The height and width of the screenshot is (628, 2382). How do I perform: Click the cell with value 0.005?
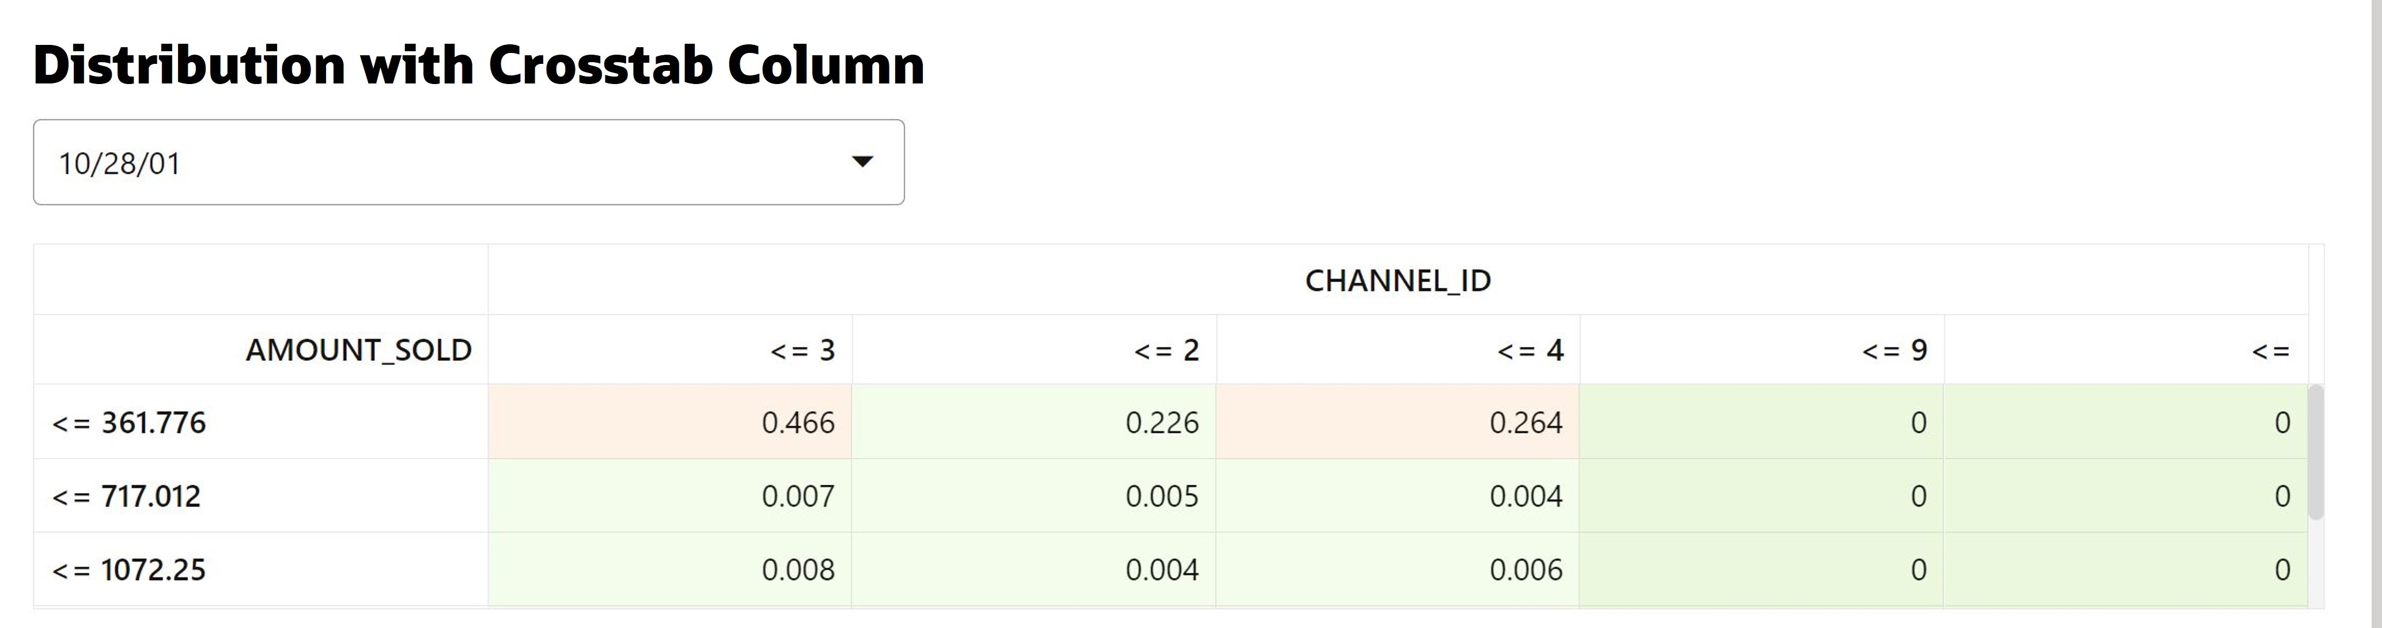1161,497
